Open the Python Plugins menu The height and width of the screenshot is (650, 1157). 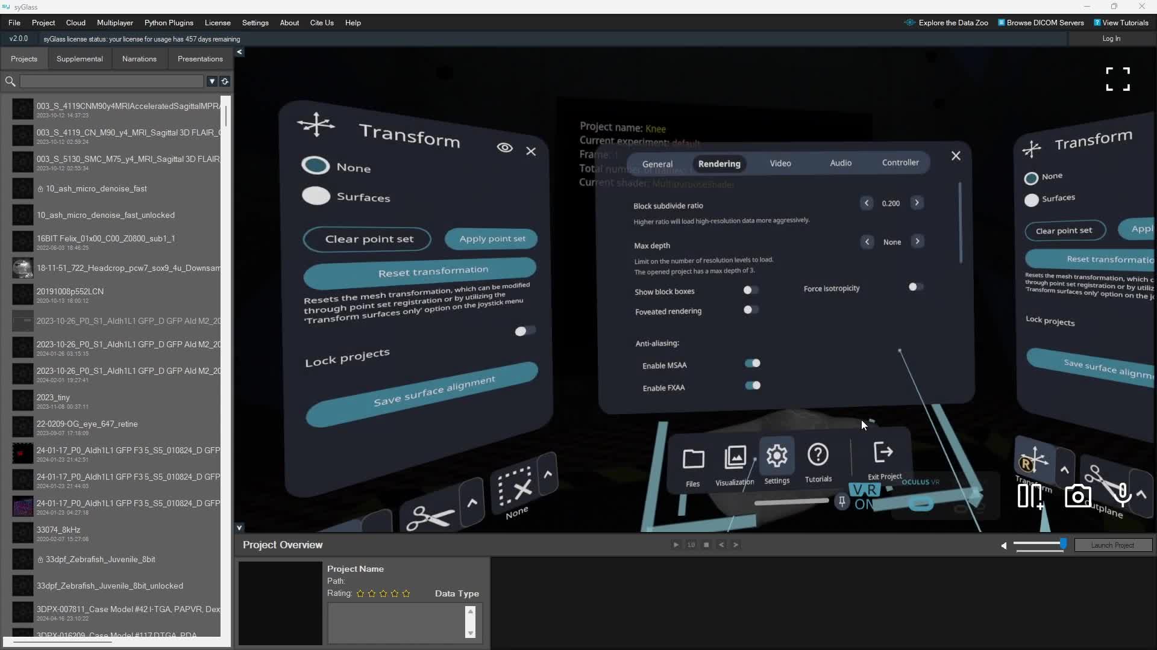click(x=169, y=23)
